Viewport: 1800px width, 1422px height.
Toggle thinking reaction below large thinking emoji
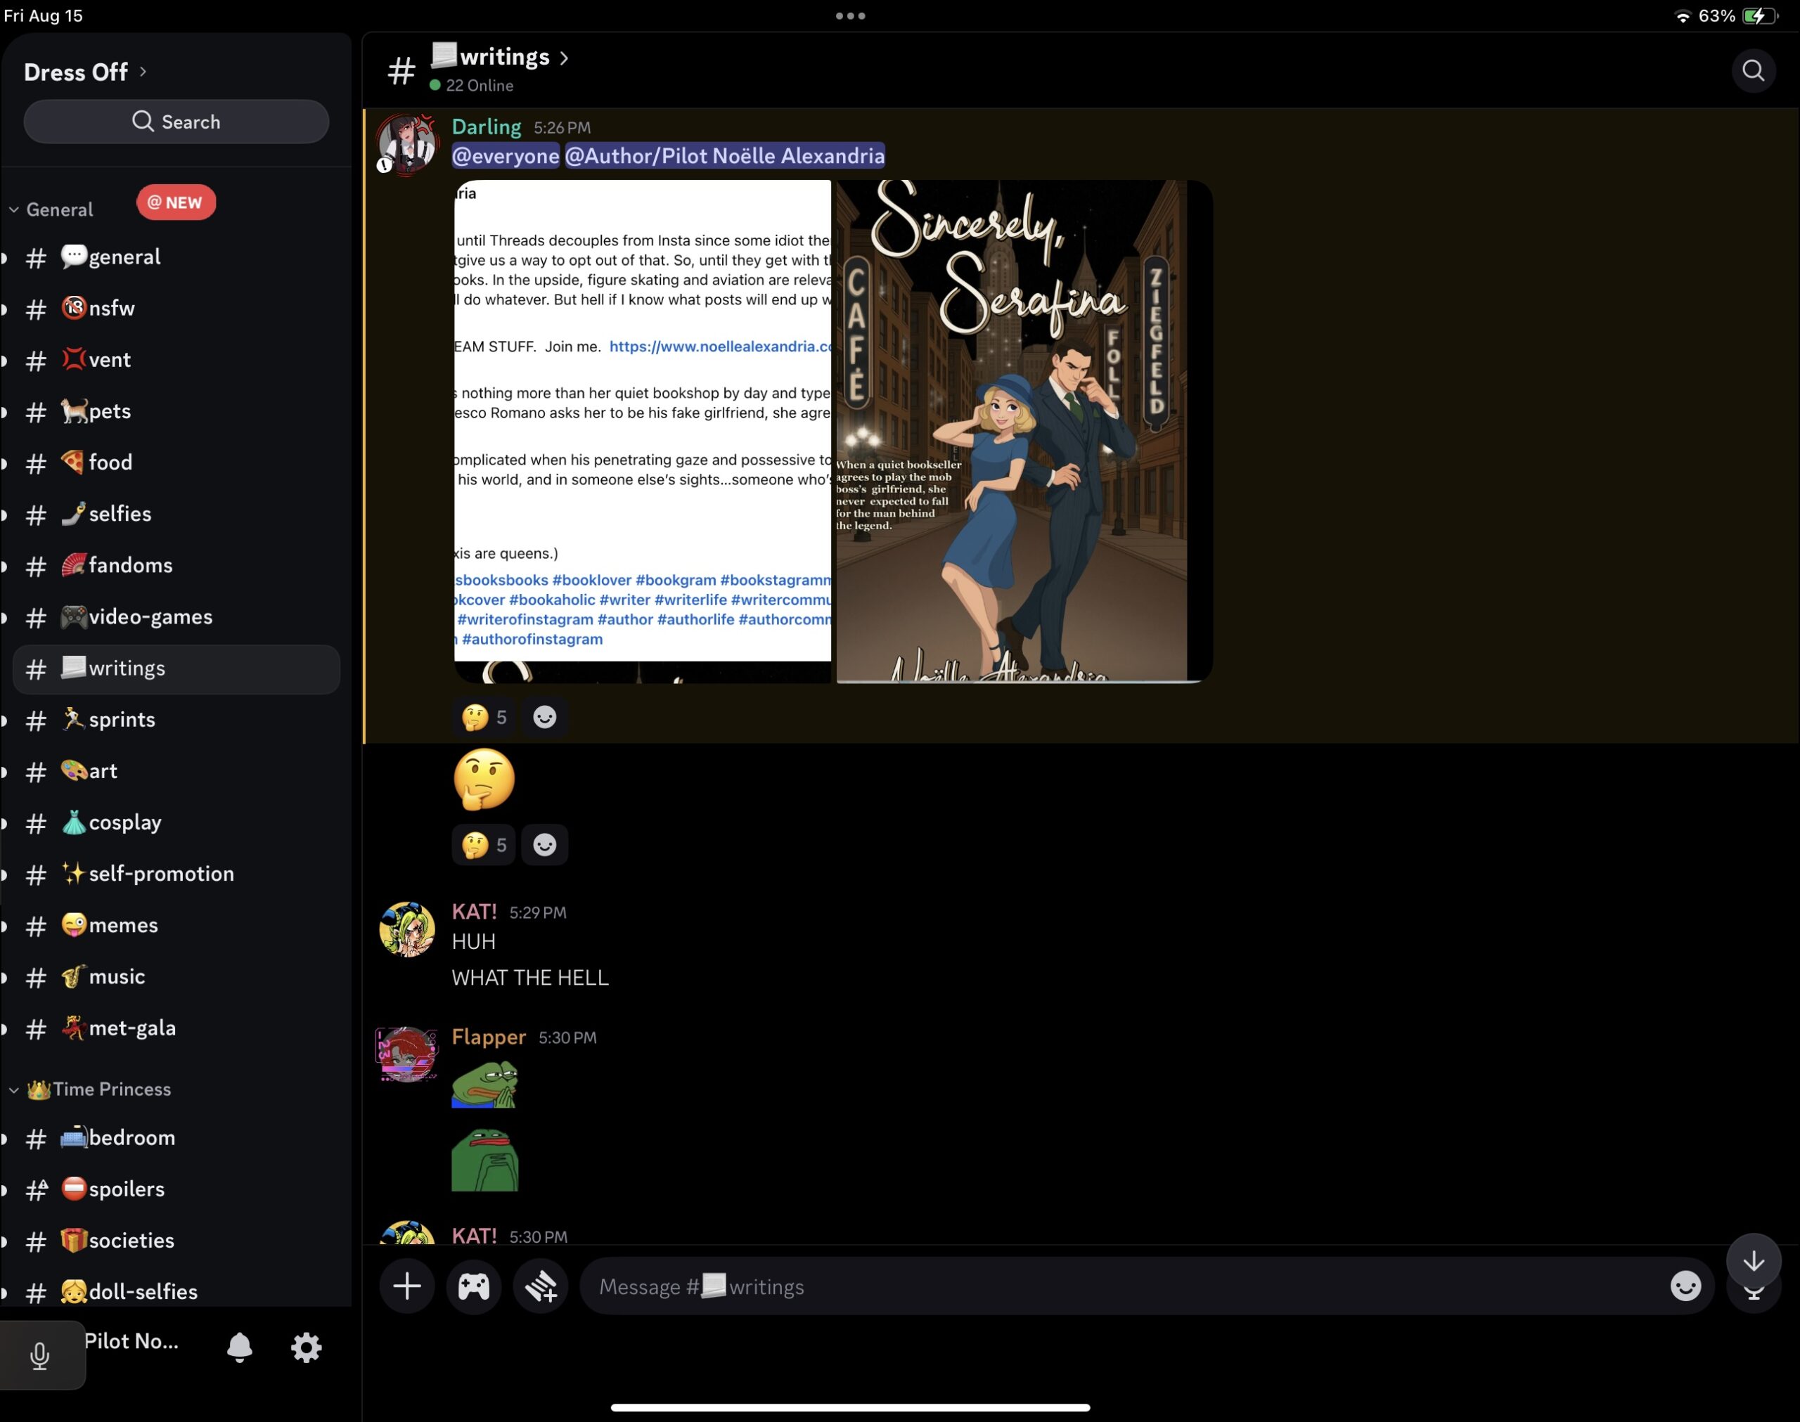point(484,845)
